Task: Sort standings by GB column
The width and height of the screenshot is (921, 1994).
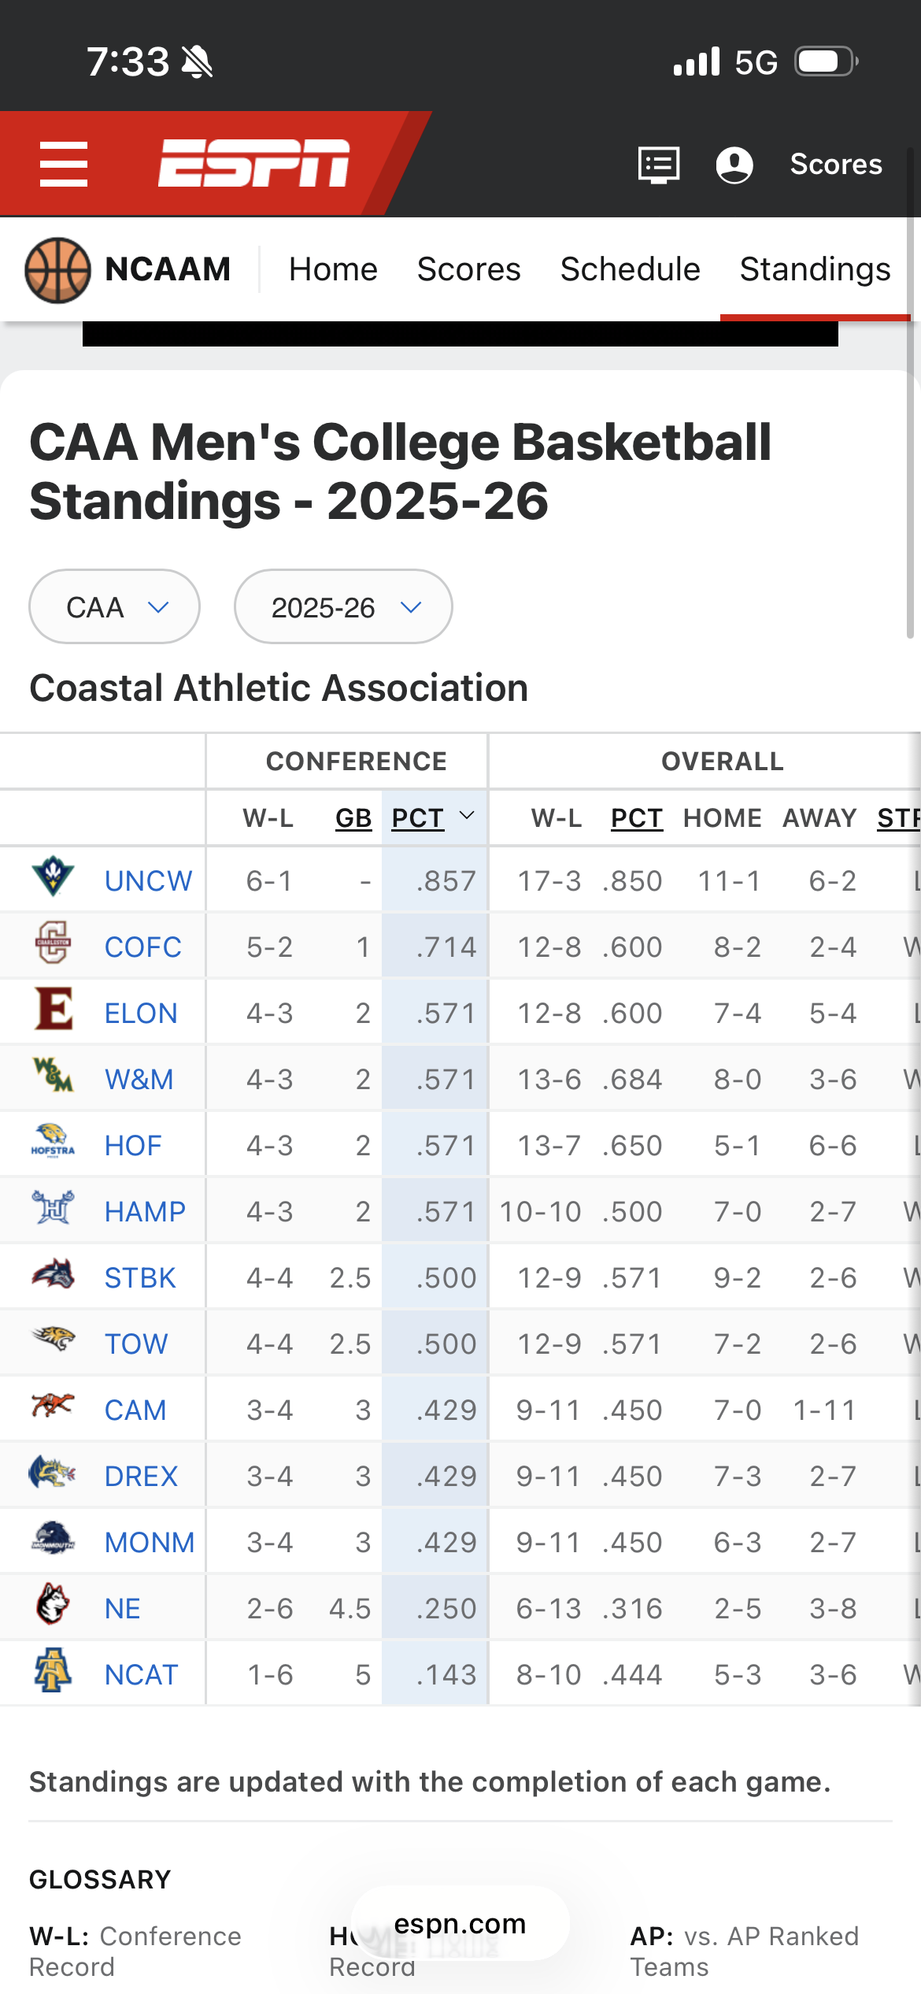Action: click(353, 818)
